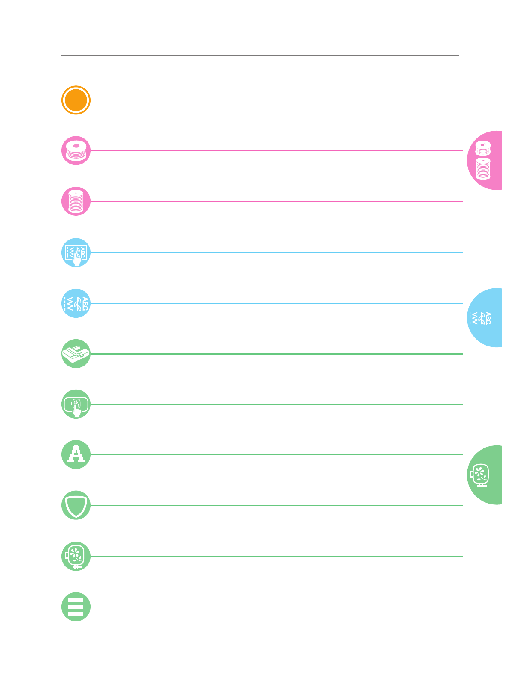Select the green touch-pattern selection icon
Screen dimensions: 523x677
pos(76,404)
